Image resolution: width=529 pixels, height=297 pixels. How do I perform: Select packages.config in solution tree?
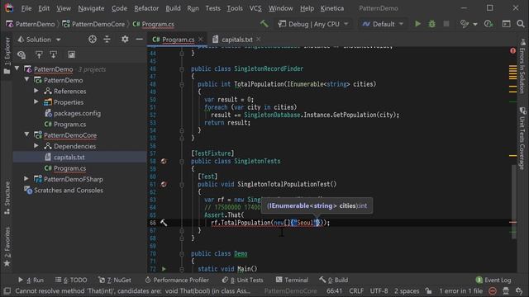coord(77,113)
